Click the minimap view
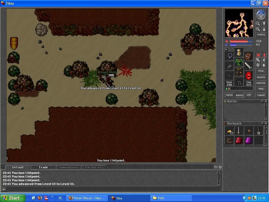The image size is (269, 202). click(239, 23)
